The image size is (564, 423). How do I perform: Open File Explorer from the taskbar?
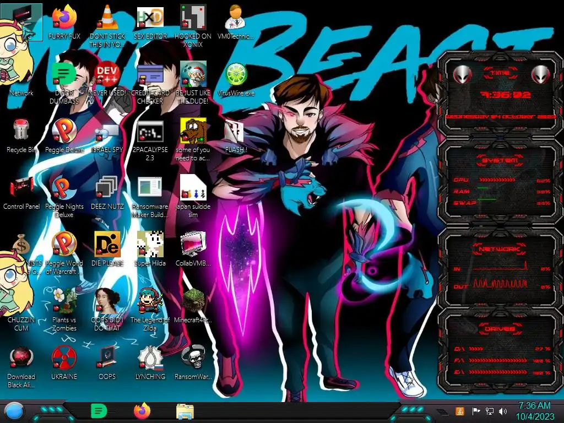(x=185, y=411)
